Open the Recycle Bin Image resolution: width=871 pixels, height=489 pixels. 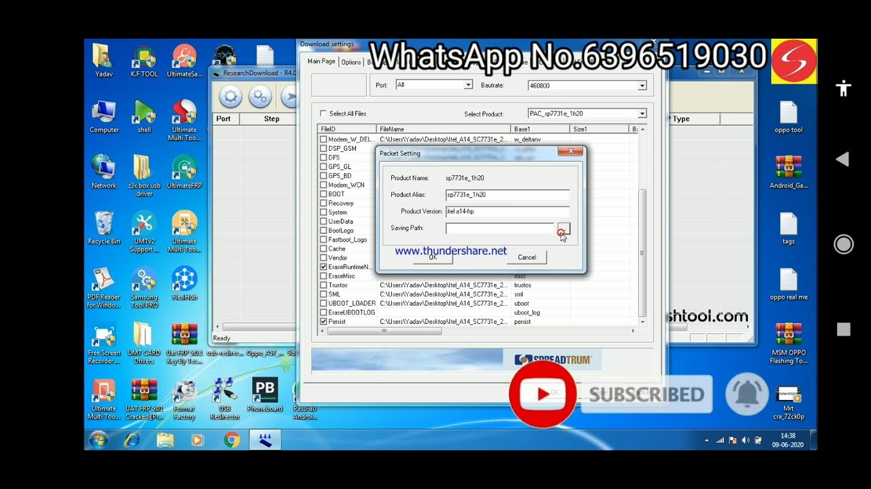pyautogui.click(x=103, y=228)
